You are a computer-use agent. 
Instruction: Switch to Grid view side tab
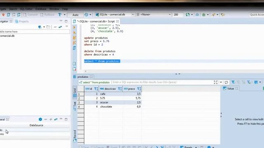point(75,92)
